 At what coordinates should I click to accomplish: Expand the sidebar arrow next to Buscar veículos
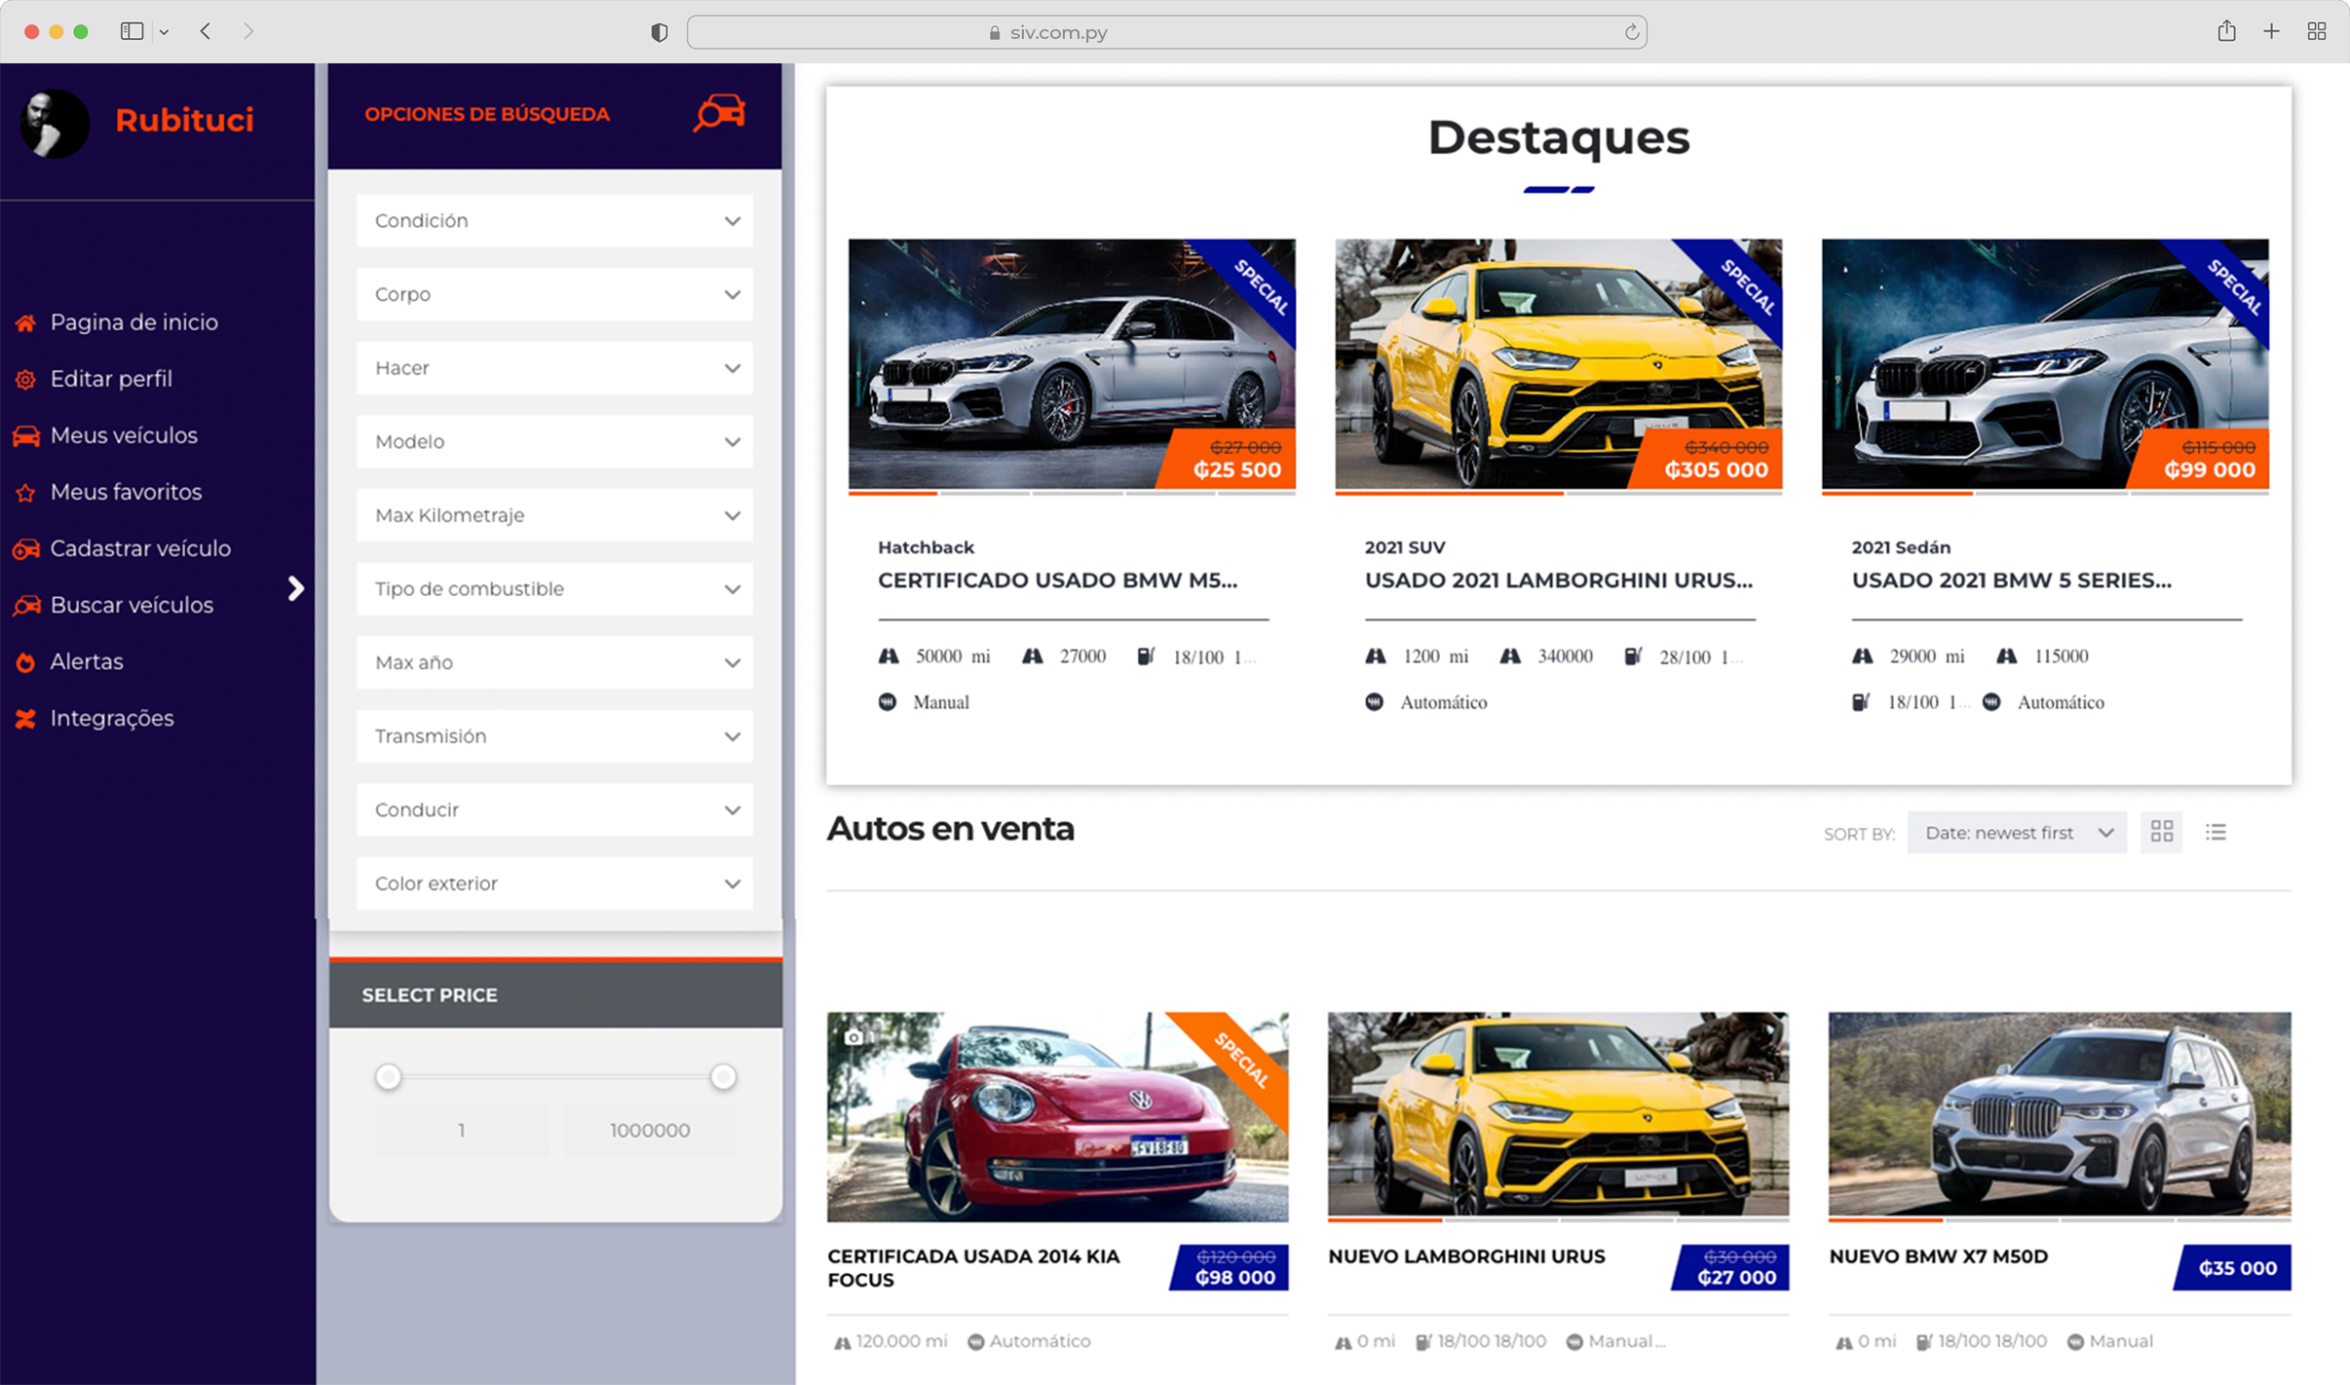(x=296, y=588)
